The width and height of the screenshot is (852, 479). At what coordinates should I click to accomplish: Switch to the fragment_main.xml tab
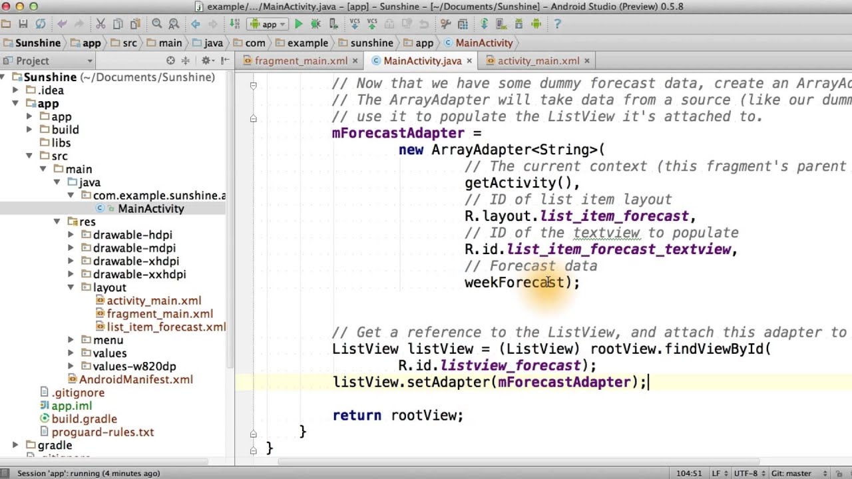point(301,61)
